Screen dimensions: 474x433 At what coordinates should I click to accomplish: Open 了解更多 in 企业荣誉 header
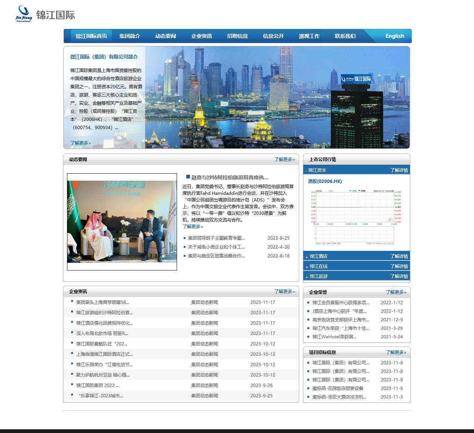point(396,292)
